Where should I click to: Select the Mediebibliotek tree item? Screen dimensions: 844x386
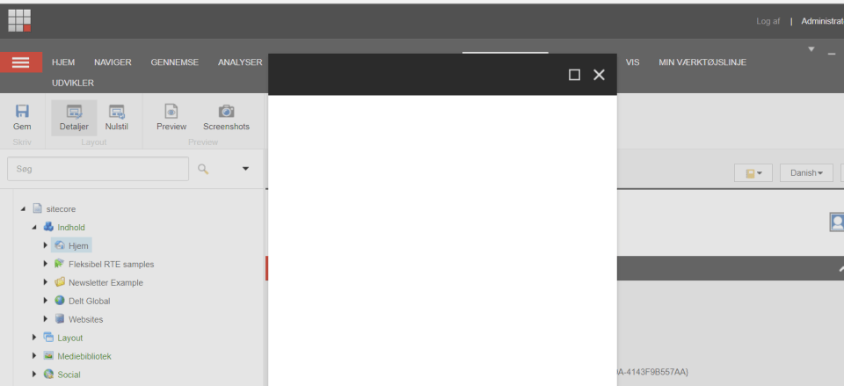[x=84, y=356]
